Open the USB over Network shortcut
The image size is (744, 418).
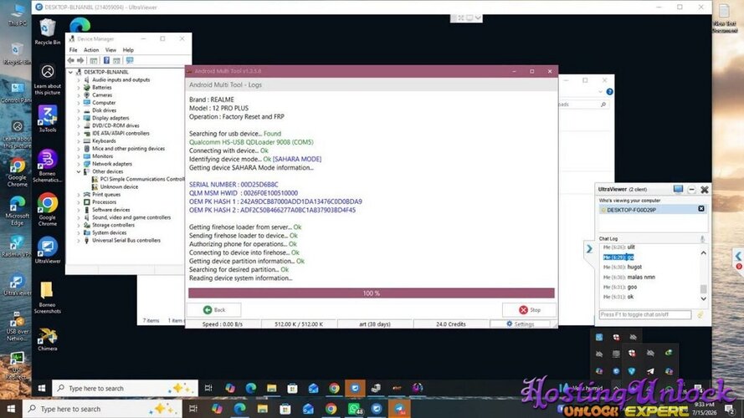[17, 327]
